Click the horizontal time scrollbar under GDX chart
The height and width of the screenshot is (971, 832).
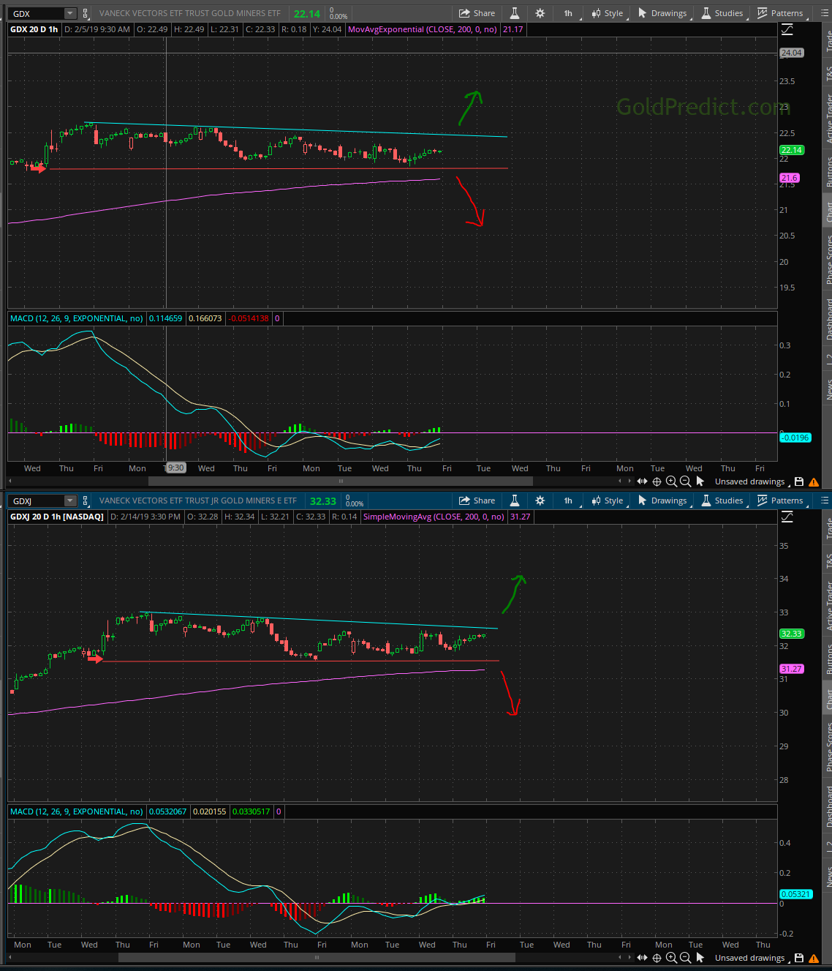tap(340, 481)
